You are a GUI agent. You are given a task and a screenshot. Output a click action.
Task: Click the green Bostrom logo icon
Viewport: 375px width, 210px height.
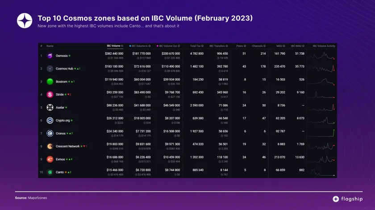(50, 81)
